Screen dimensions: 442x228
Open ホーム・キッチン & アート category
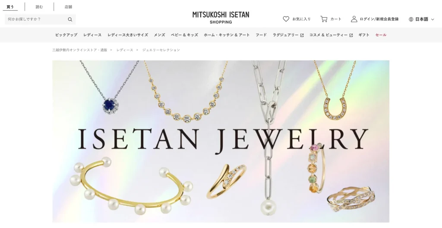pyautogui.click(x=227, y=35)
